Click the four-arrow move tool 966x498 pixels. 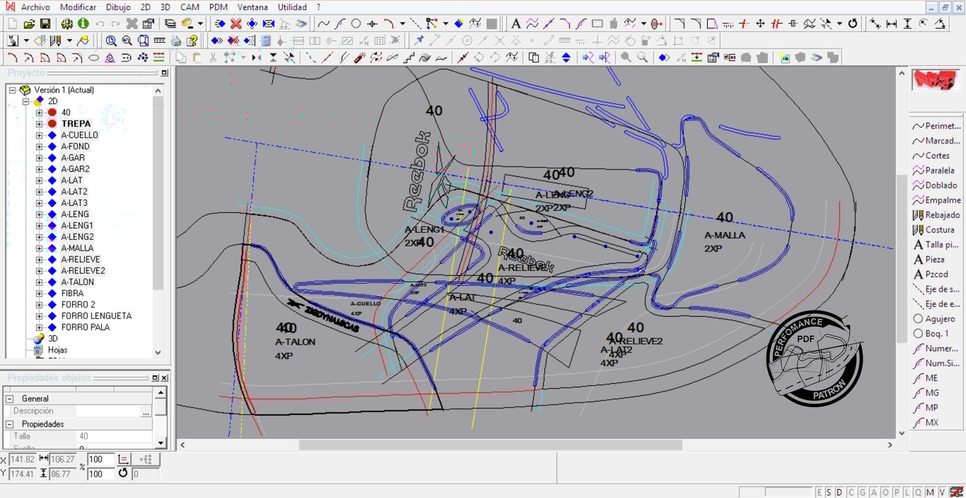(761, 24)
